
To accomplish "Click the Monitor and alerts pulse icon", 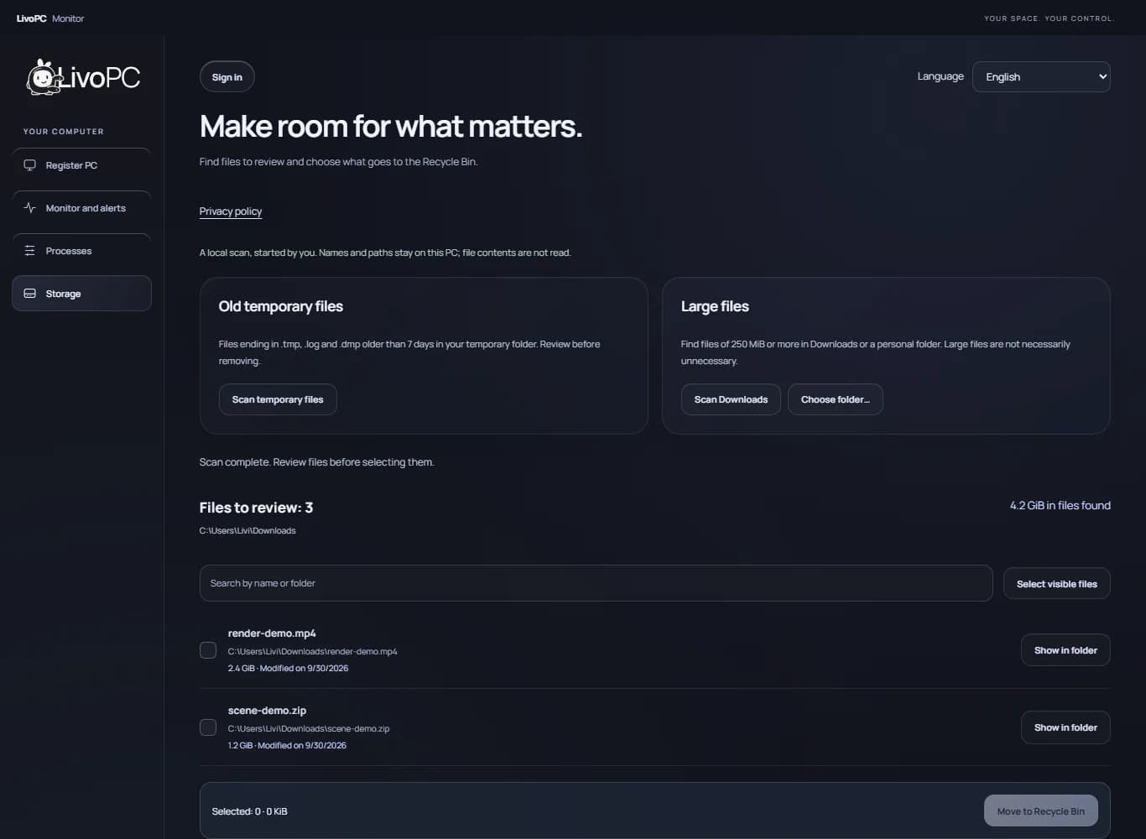I will pos(30,208).
